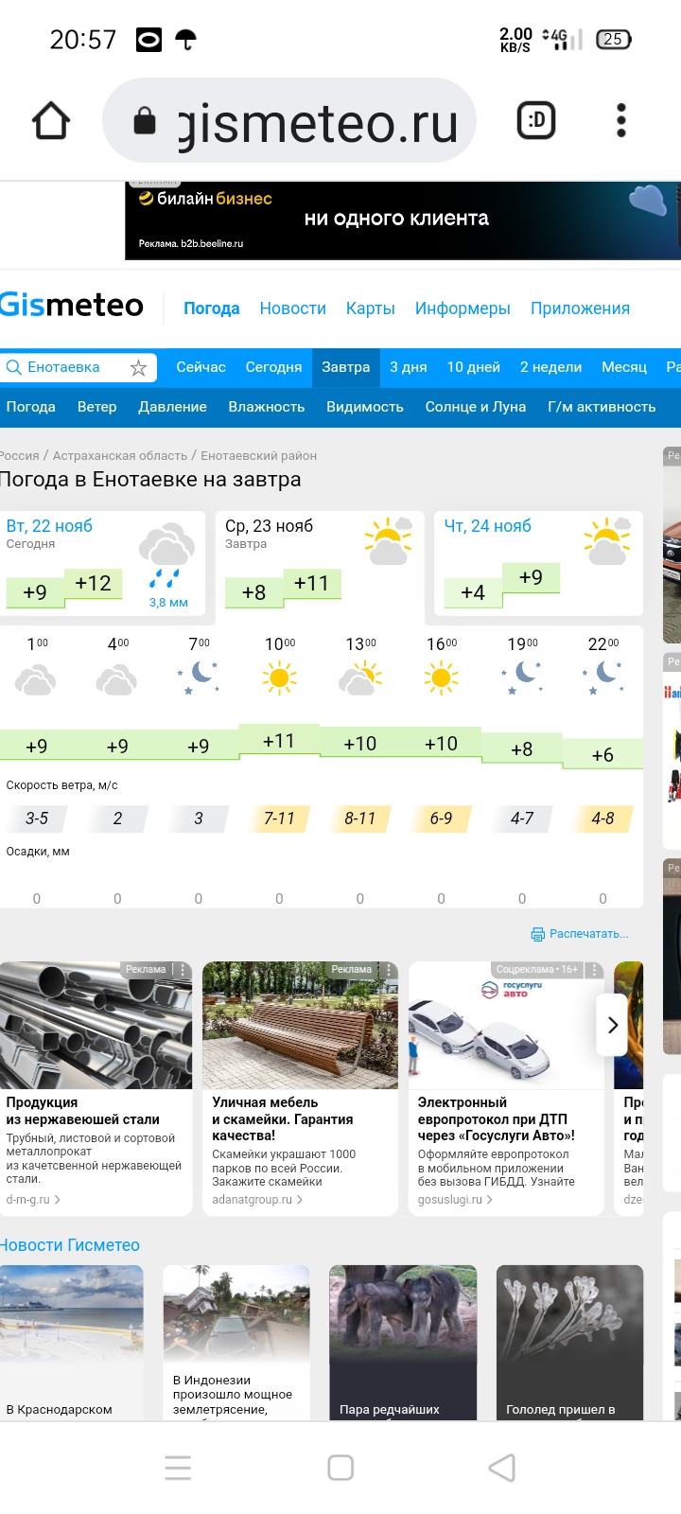Screen dimensions: 681x1514
Task: Open the browser three-dot menu
Action: coord(621,120)
